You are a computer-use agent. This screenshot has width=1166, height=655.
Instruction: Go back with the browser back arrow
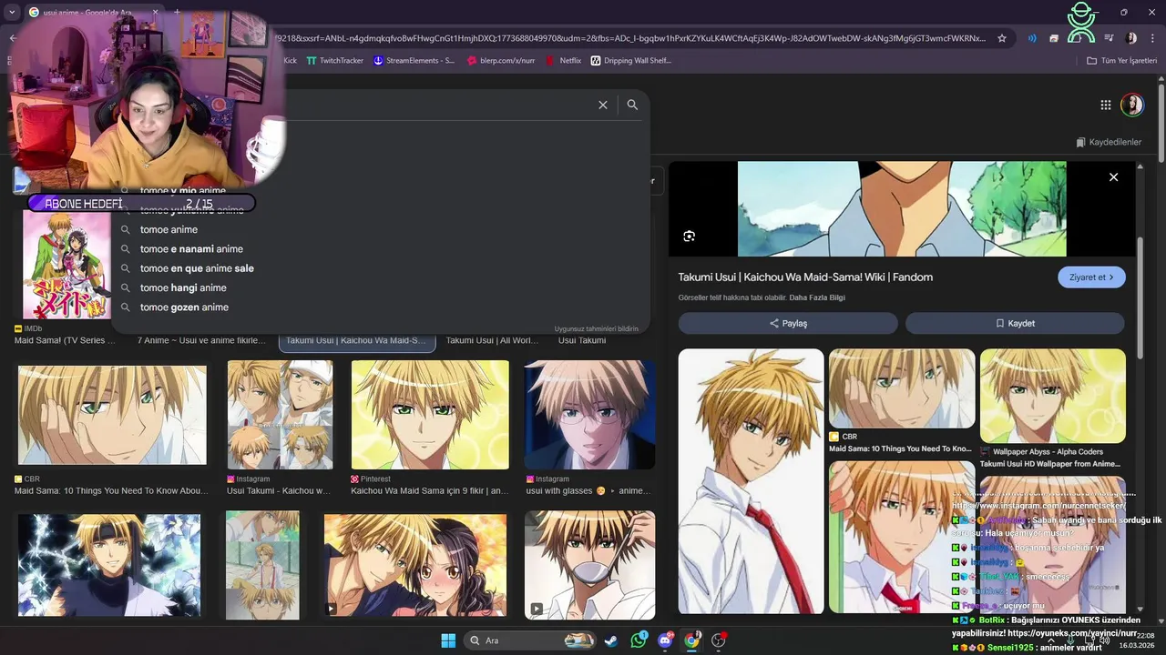pos(12,38)
